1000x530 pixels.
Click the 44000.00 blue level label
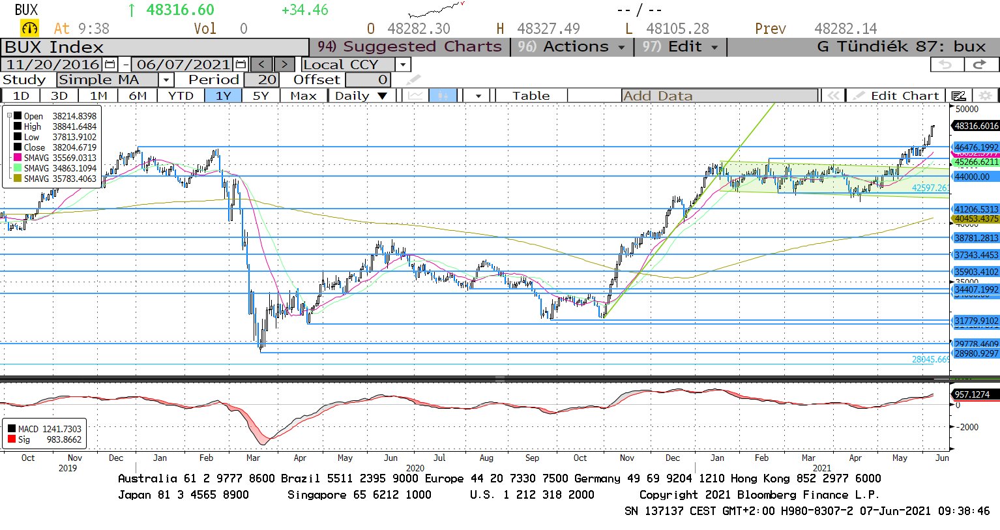click(x=976, y=177)
